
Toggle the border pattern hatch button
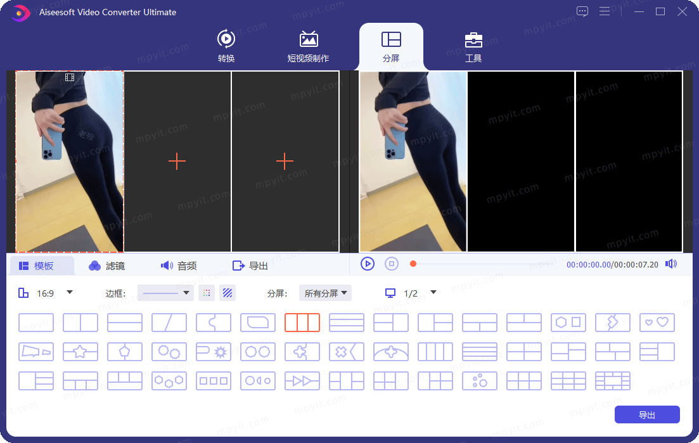[228, 293]
